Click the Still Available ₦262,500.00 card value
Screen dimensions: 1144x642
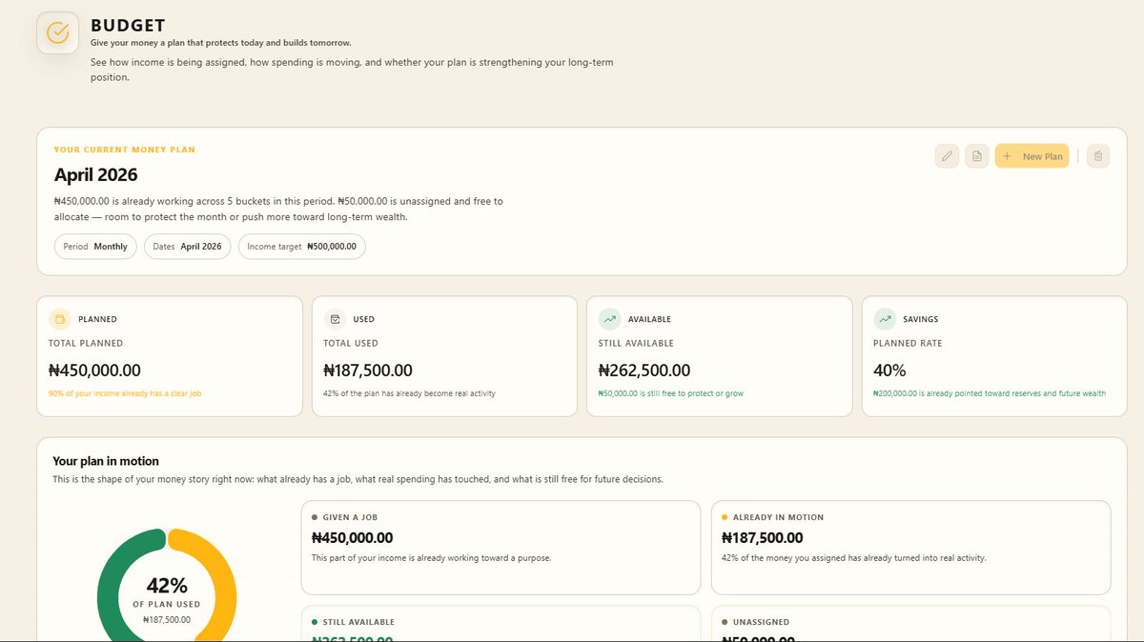[644, 371]
